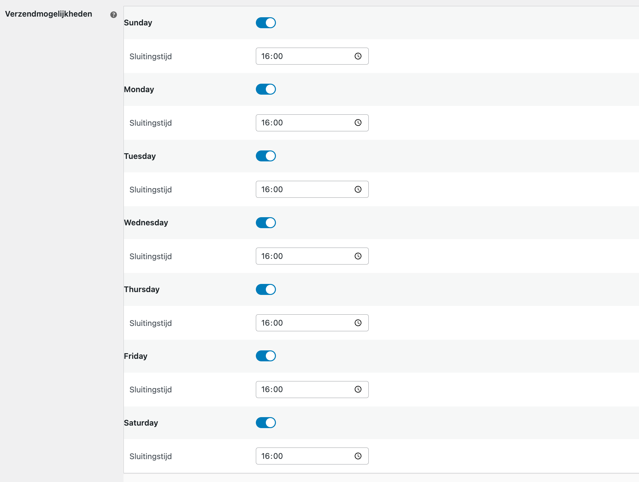Select Wednesday's 16:00 time field
Image resolution: width=639 pixels, height=482 pixels.
point(301,256)
